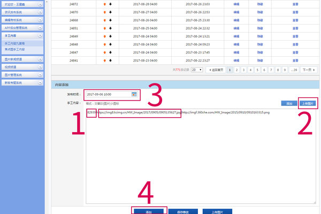Expand the APP后台管理系统 sidebar section

point(40,27)
